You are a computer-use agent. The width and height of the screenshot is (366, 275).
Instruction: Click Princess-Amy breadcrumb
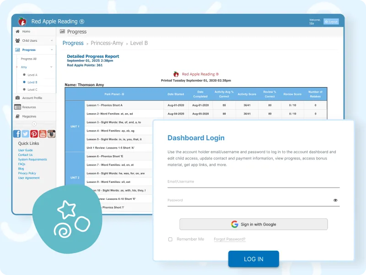point(107,43)
